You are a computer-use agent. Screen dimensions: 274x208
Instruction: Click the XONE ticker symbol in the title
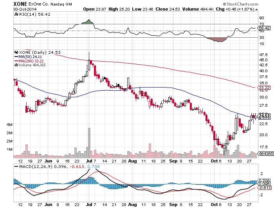click(20, 4)
